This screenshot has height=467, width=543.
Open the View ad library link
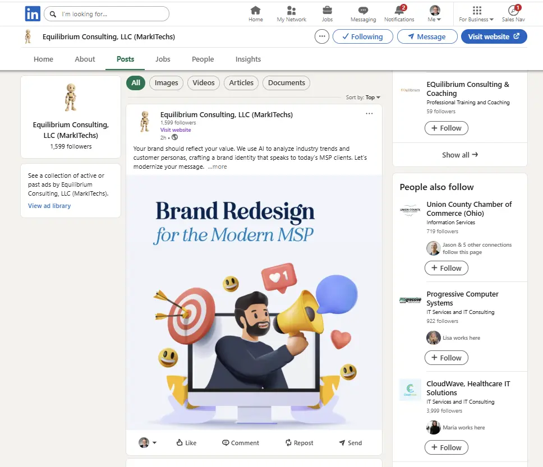point(49,206)
